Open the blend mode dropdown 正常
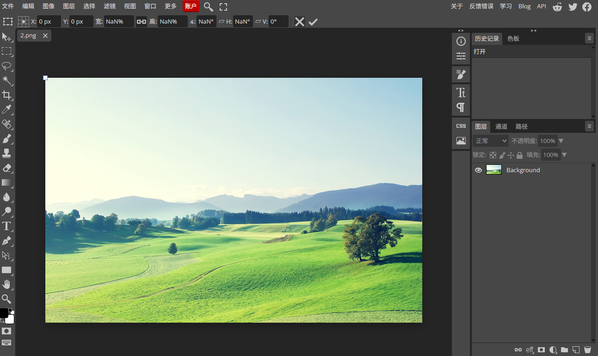The image size is (598, 356). [x=491, y=141]
